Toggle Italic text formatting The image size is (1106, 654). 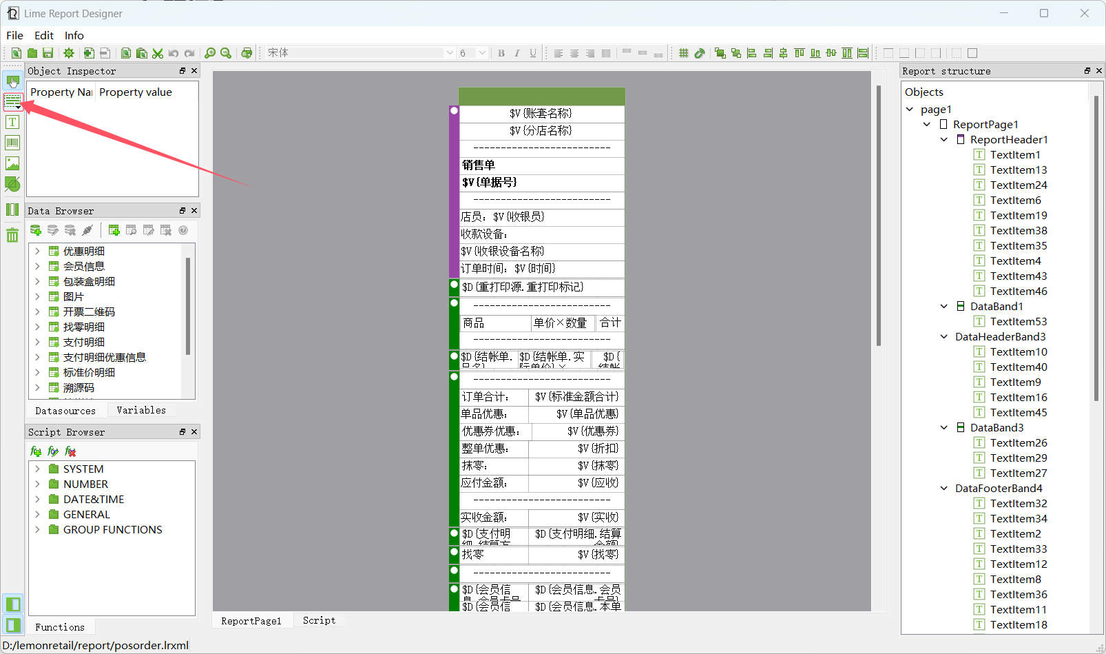tap(517, 53)
